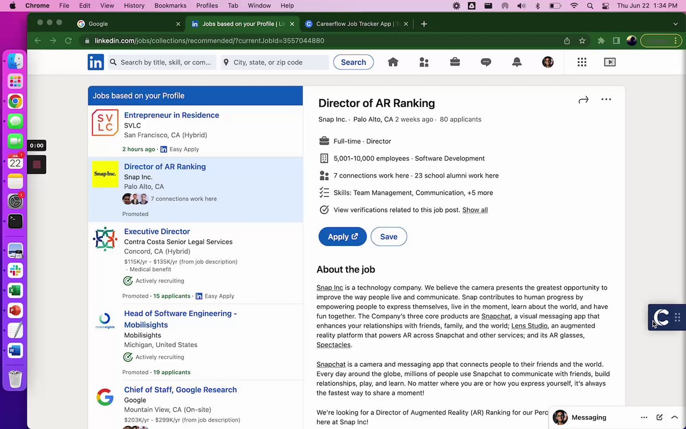Save the Director of AR Ranking job
Viewport: 686px width, 429px height.
[389, 236]
